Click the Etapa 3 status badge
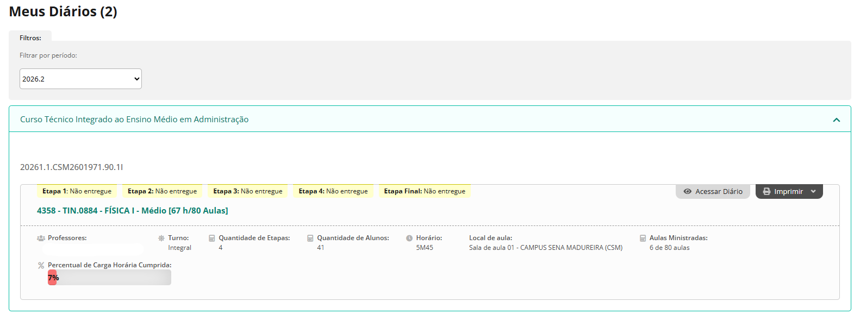The height and width of the screenshot is (314, 860). pos(247,191)
